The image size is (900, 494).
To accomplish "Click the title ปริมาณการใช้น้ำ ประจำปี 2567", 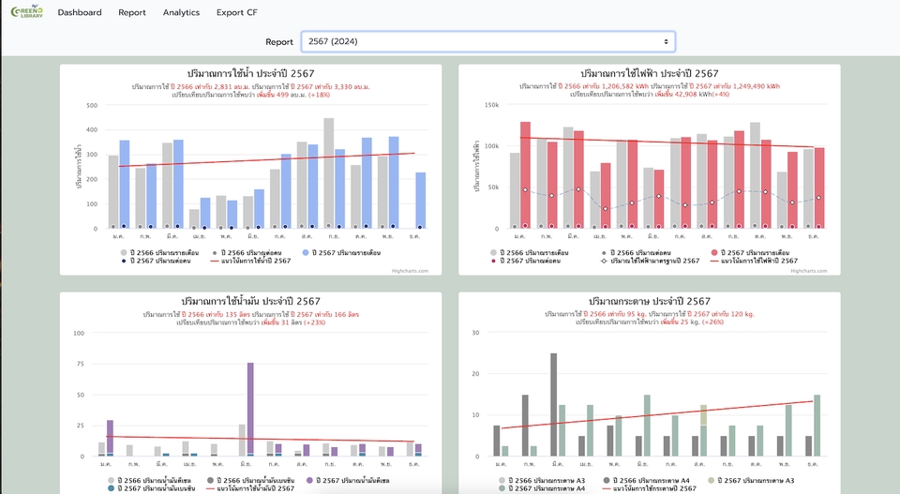I will 251,73.
